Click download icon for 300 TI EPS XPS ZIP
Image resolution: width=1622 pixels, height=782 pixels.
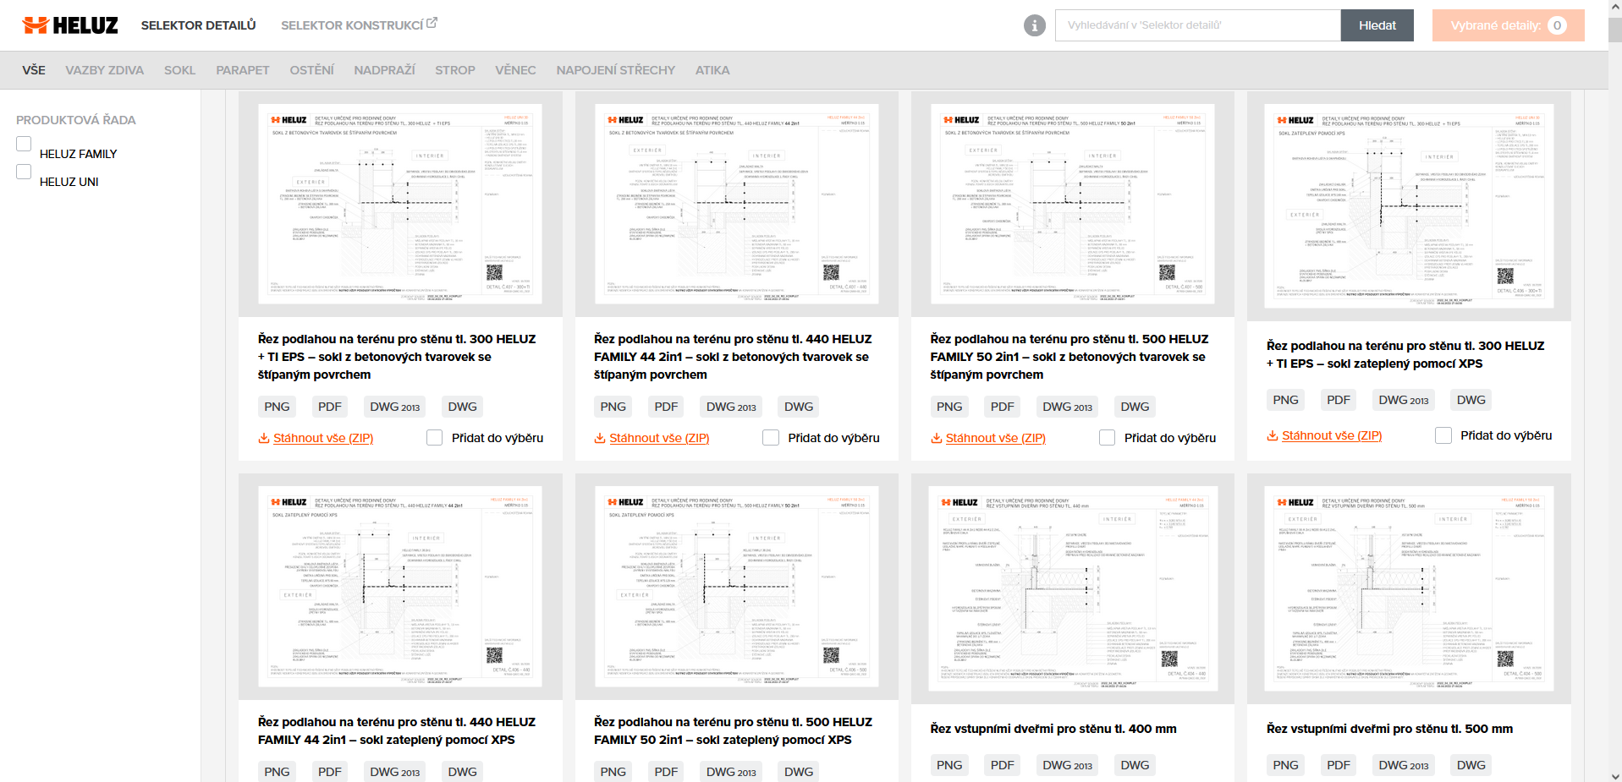coord(1272,435)
